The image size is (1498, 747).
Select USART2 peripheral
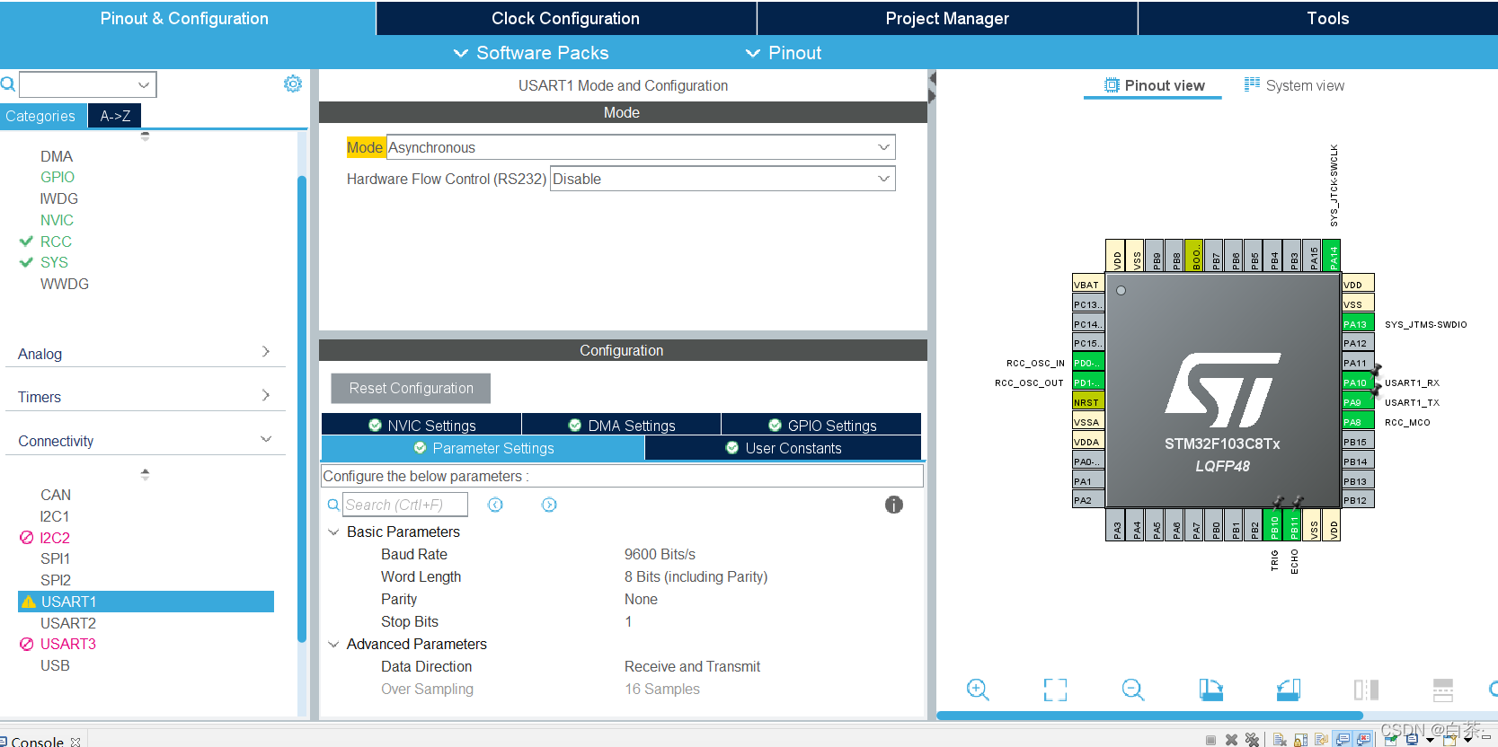coord(67,623)
